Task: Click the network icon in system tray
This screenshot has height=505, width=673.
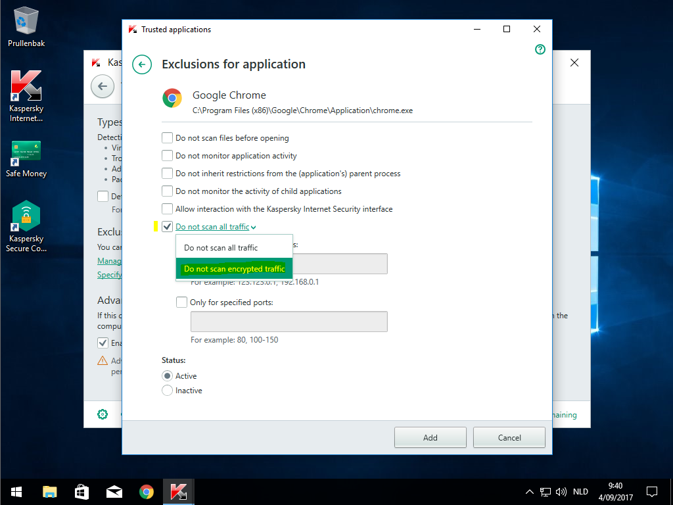Action: click(x=545, y=492)
